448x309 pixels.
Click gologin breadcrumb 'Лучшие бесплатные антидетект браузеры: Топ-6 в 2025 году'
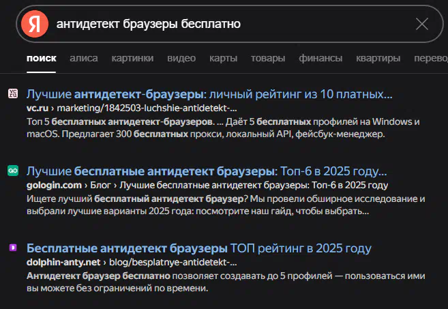254,186
